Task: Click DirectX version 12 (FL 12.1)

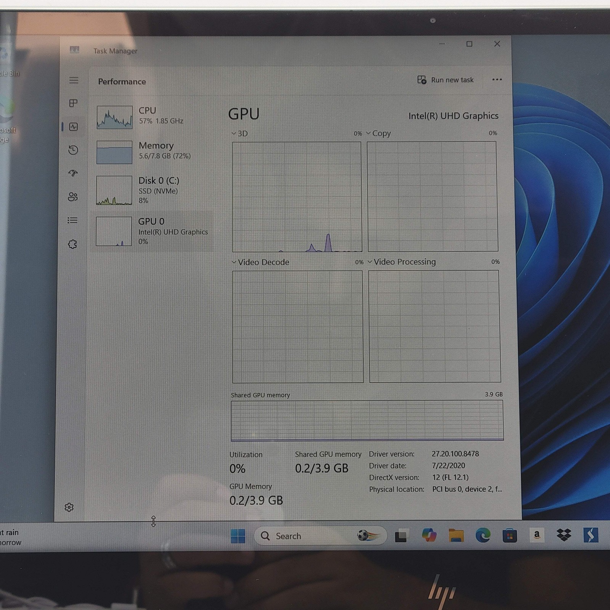Action: pos(450,477)
